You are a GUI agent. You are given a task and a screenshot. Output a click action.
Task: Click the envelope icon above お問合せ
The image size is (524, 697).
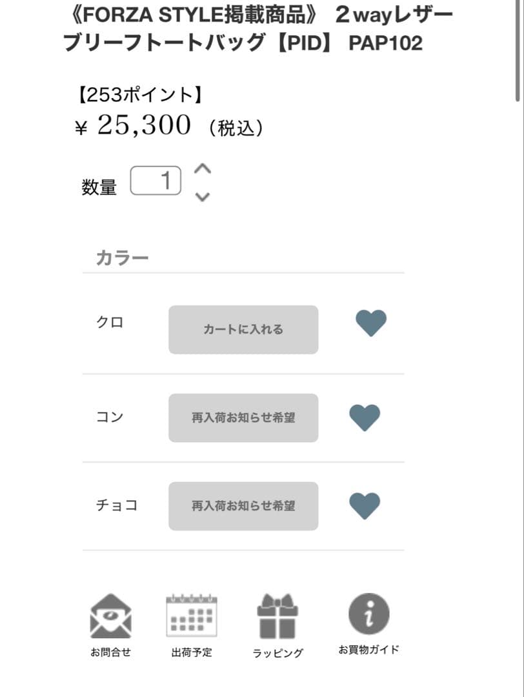click(x=110, y=613)
